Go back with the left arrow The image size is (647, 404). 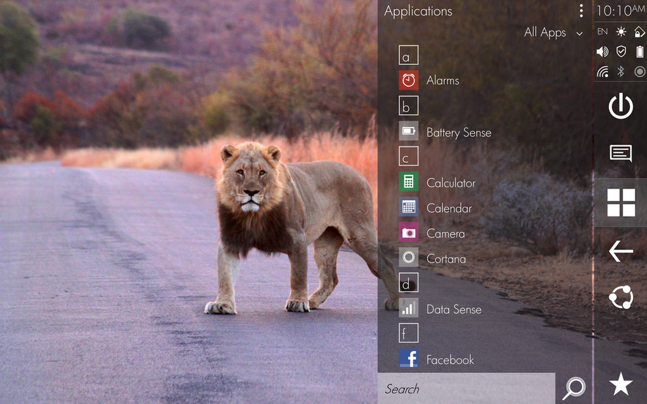click(x=620, y=251)
